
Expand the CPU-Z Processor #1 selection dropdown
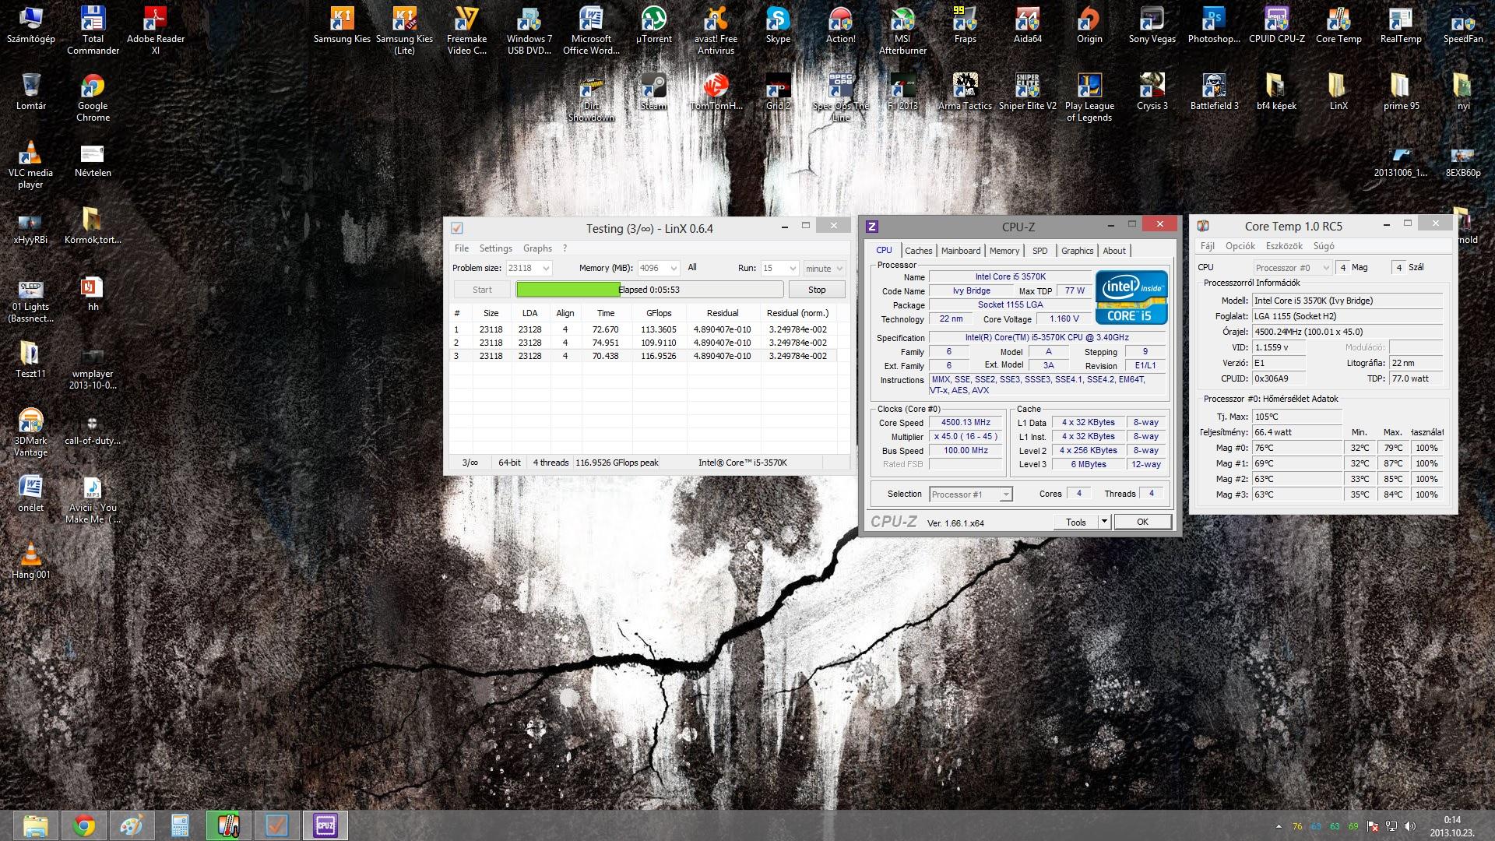[1005, 495]
